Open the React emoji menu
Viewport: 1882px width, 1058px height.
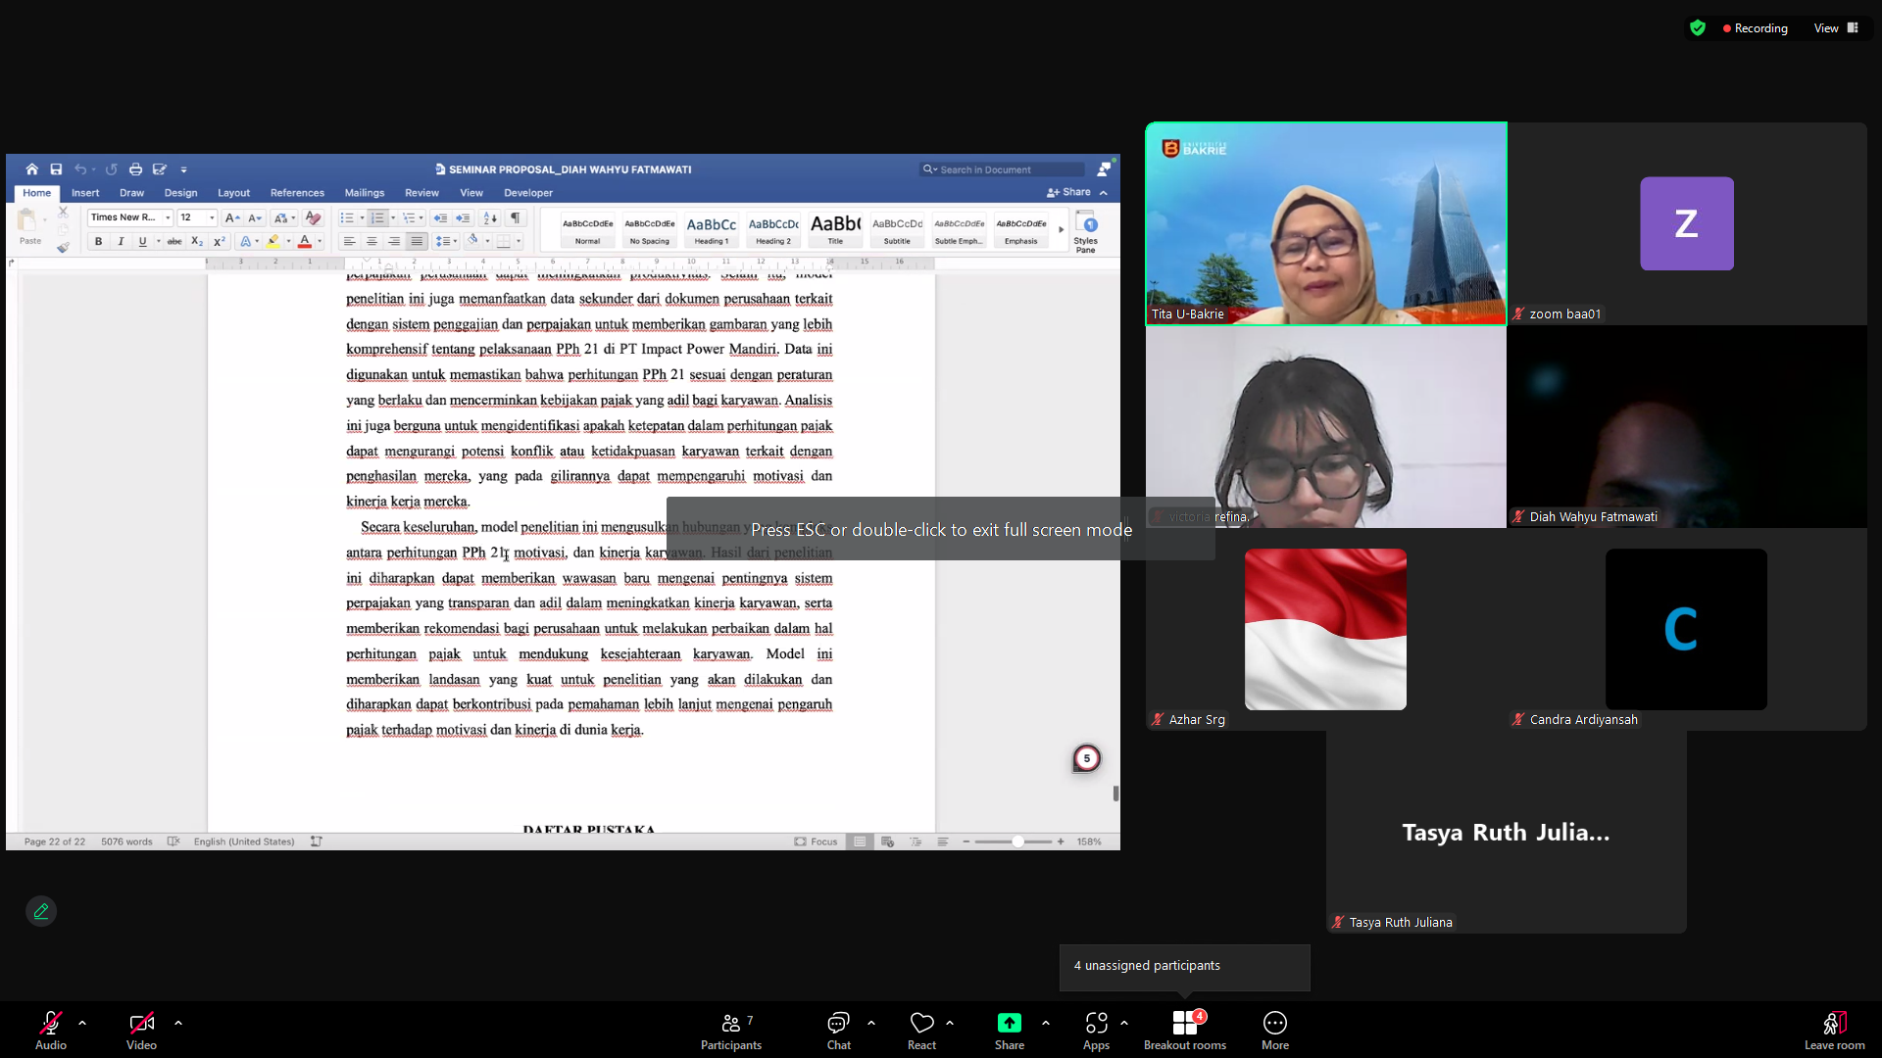pos(921,1031)
